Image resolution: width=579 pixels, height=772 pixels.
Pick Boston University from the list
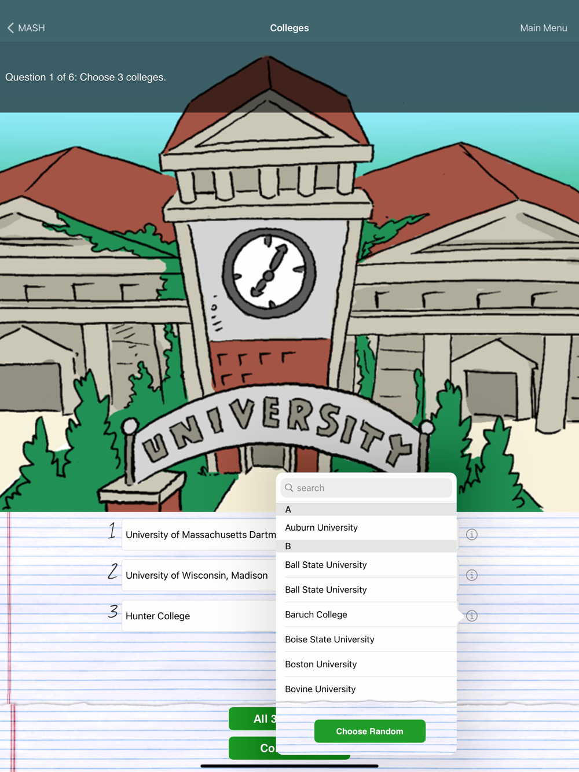366,664
